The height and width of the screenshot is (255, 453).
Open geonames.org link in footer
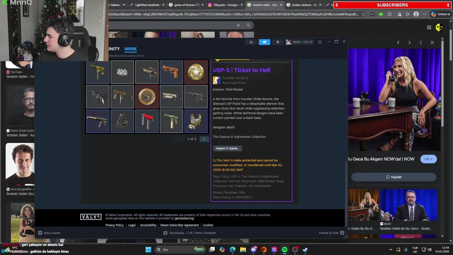184,219
